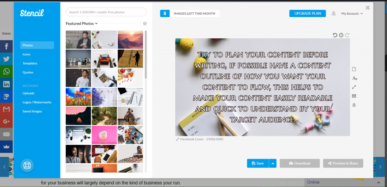Open the history clock icon

(341, 35)
